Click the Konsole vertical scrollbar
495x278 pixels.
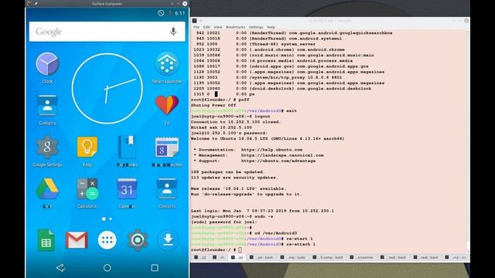(468, 142)
